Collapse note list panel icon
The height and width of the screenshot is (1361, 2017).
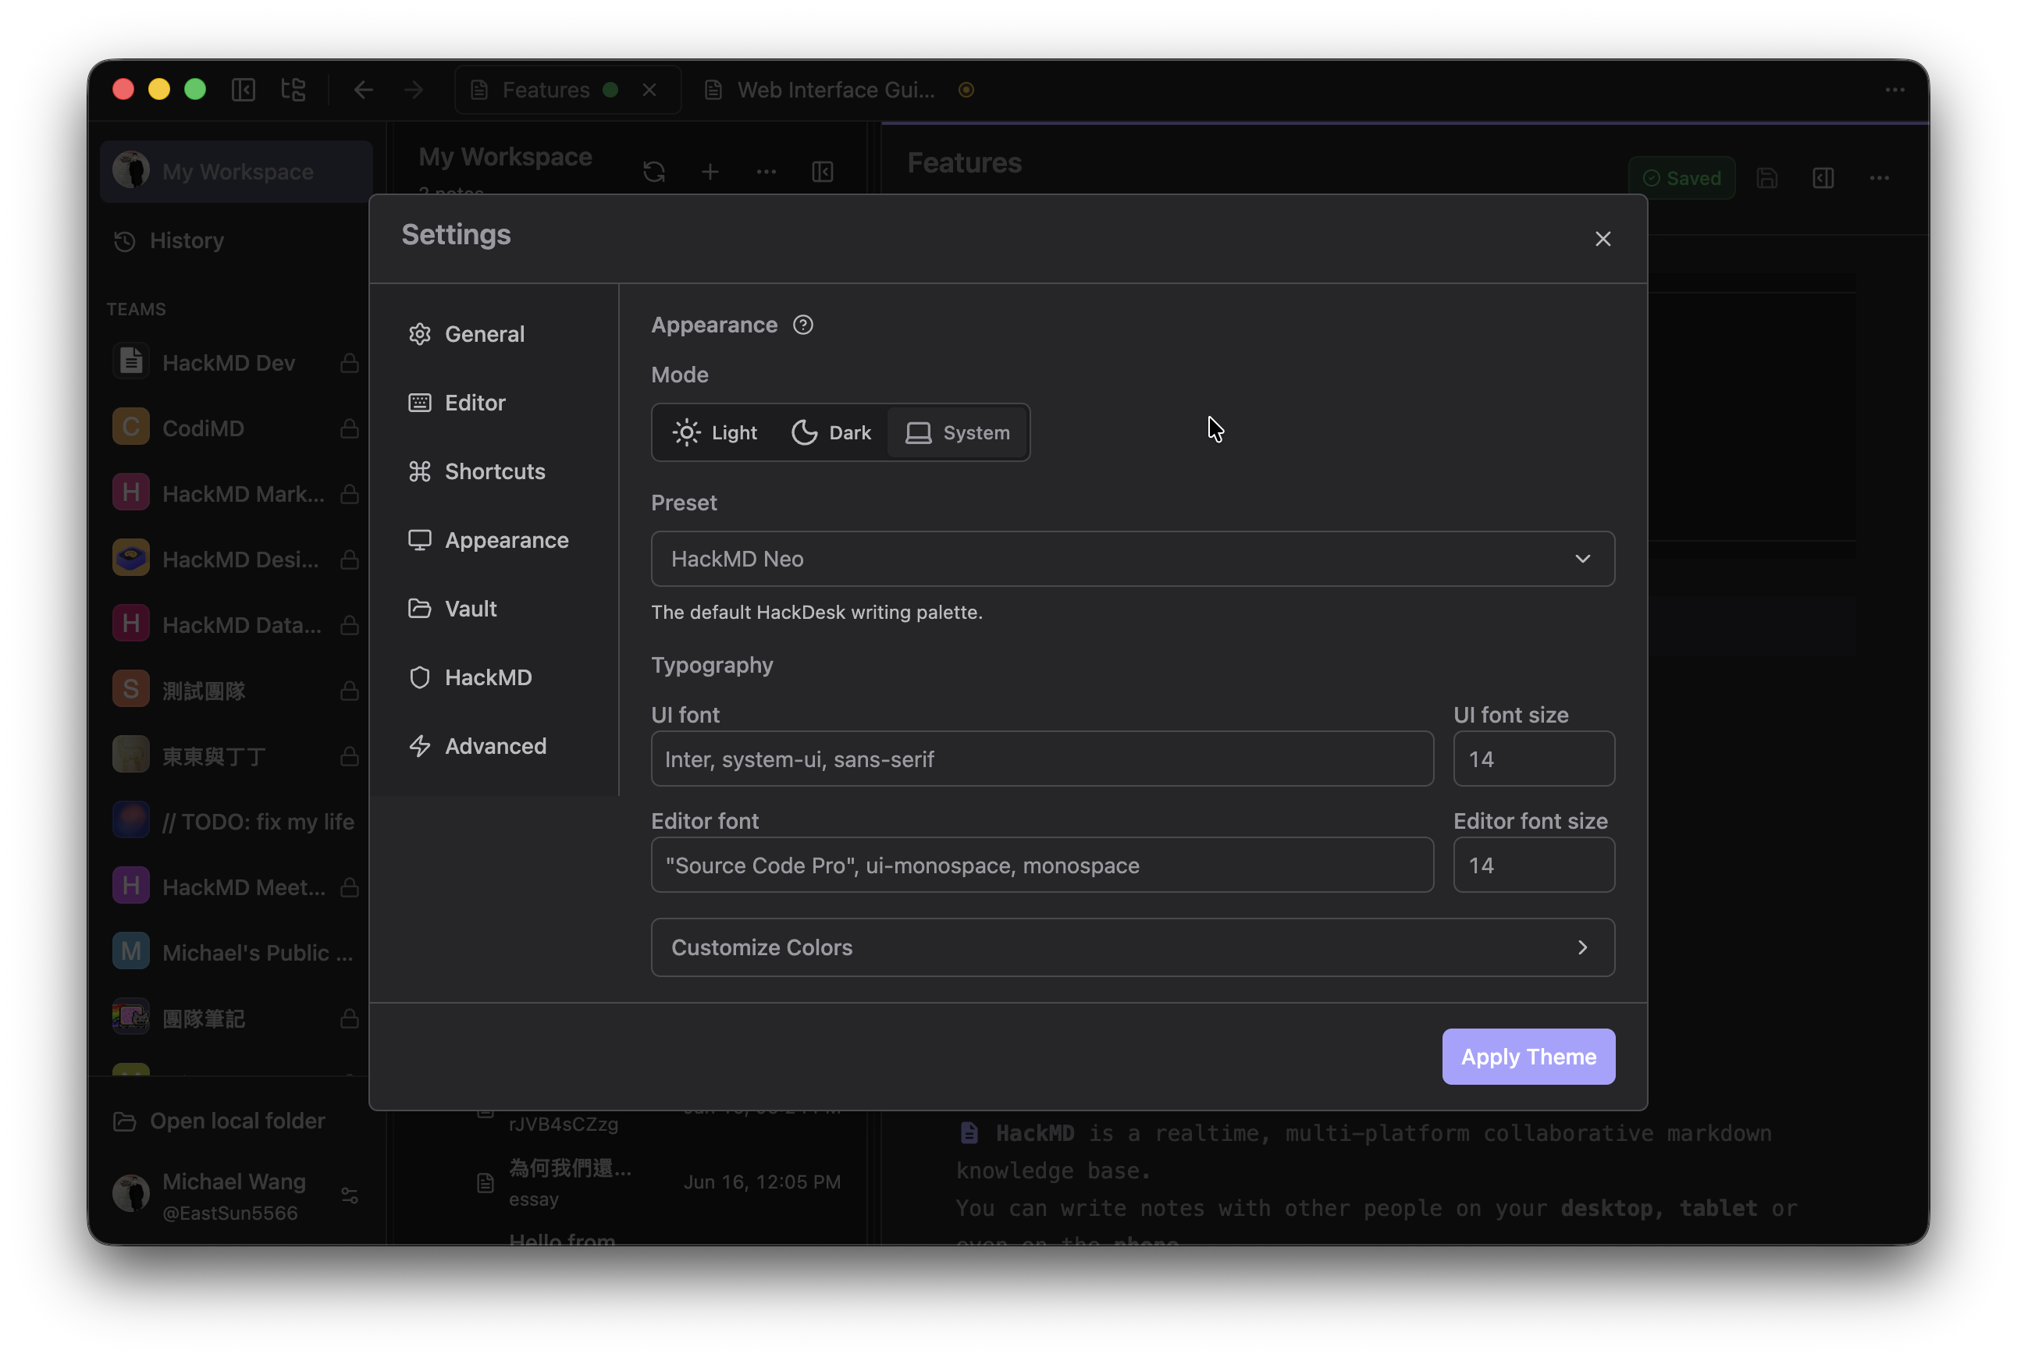[823, 172]
